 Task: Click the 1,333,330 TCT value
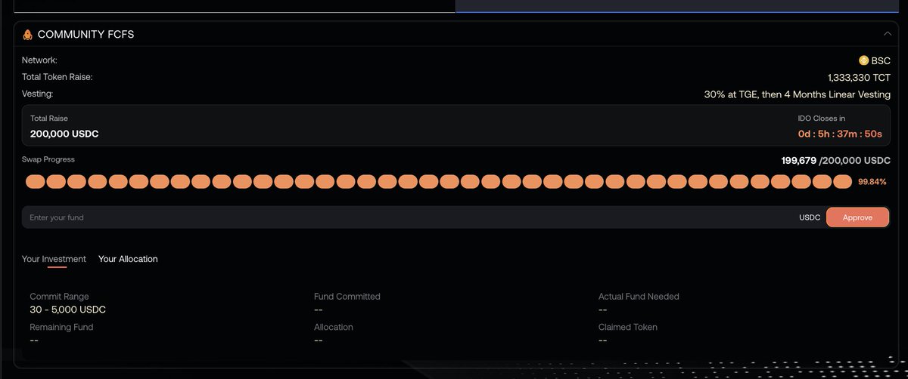(860, 78)
